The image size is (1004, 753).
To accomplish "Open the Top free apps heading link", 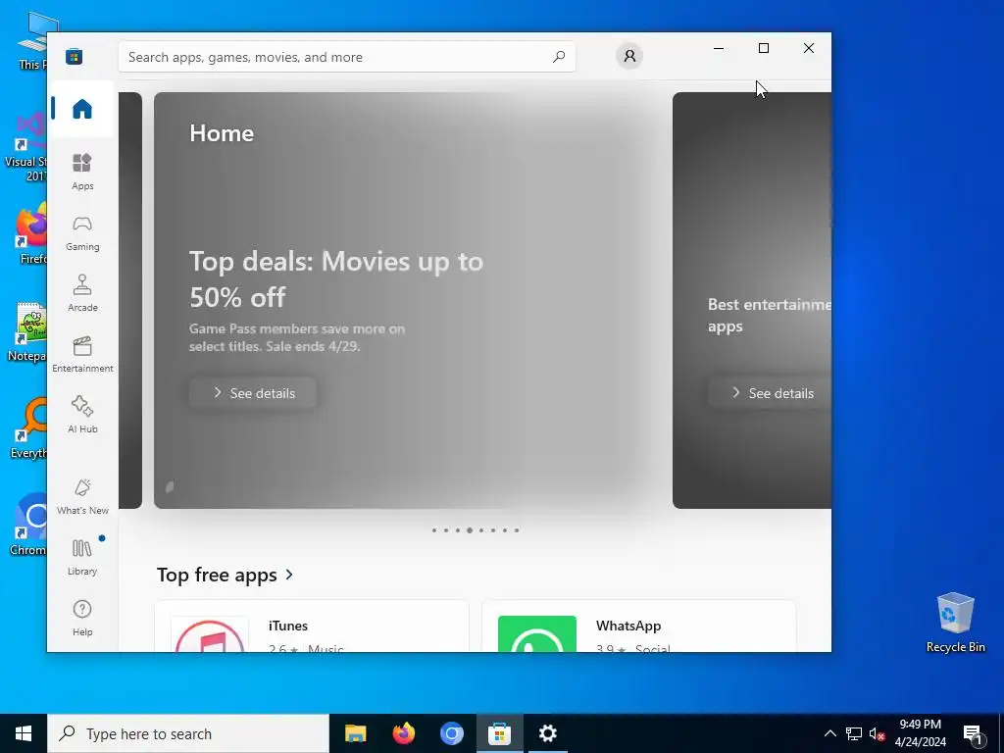I will coord(225,575).
